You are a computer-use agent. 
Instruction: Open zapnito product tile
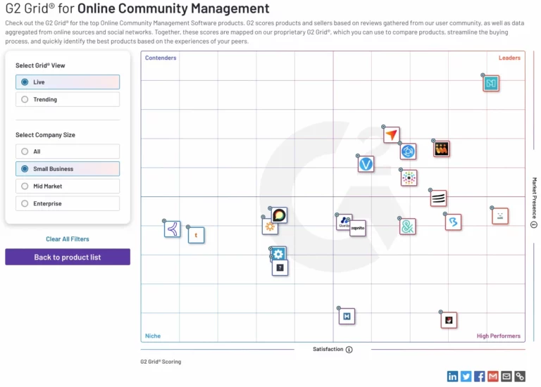[357, 228]
